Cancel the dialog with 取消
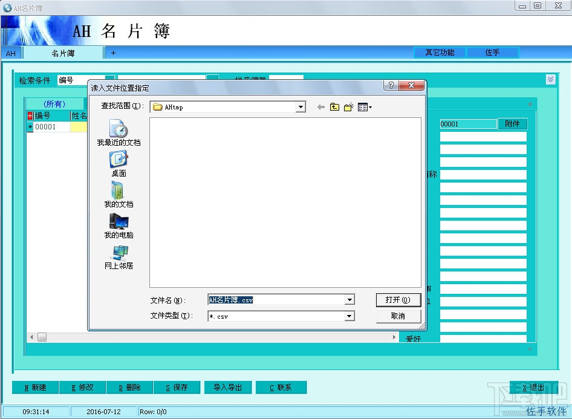This screenshot has height=419, width=572. tap(398, 316)
